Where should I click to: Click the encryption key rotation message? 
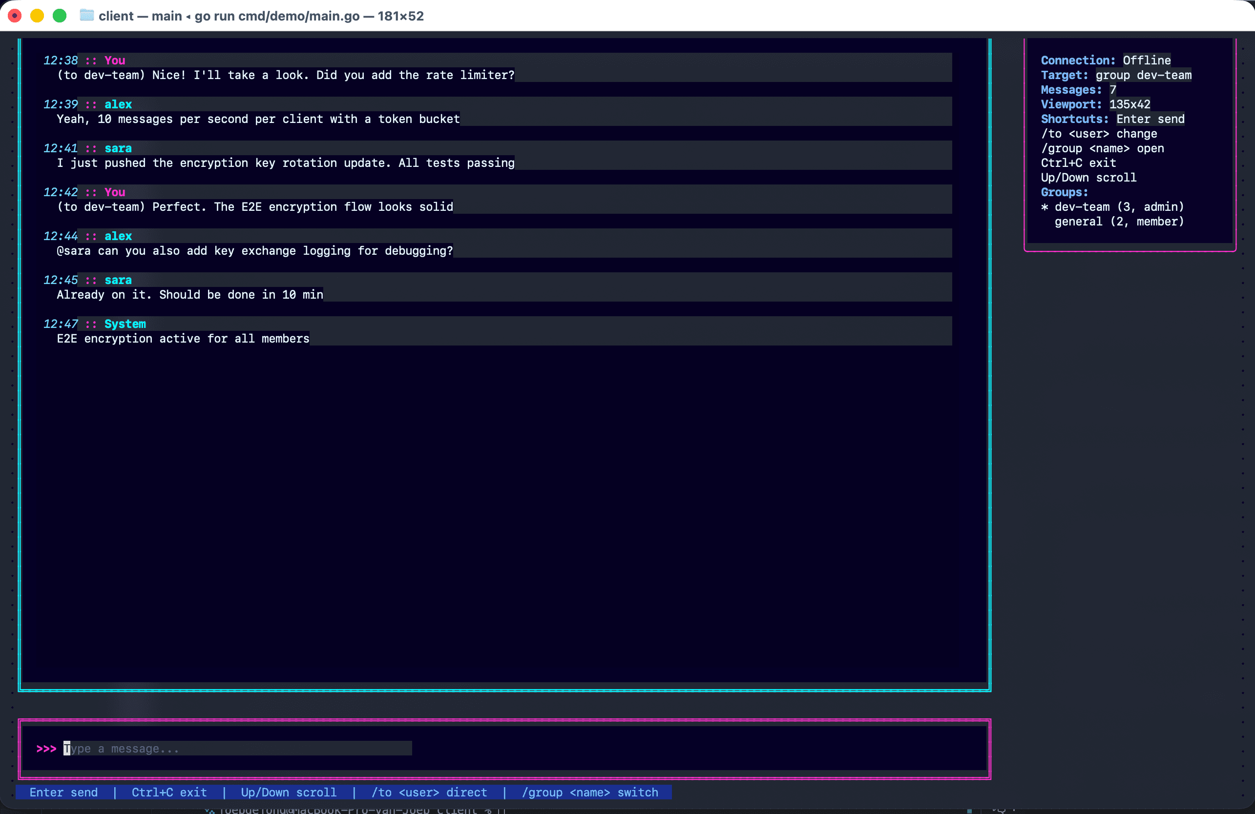285,163
